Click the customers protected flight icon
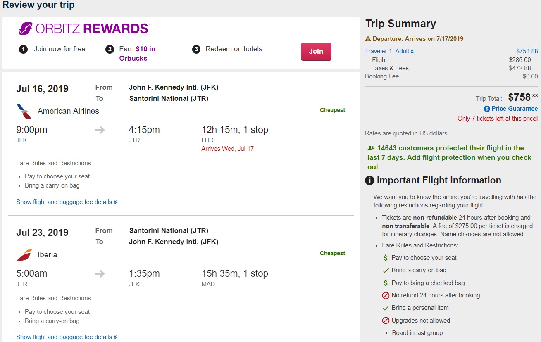541x342 pixels. [x=371, y=148]
